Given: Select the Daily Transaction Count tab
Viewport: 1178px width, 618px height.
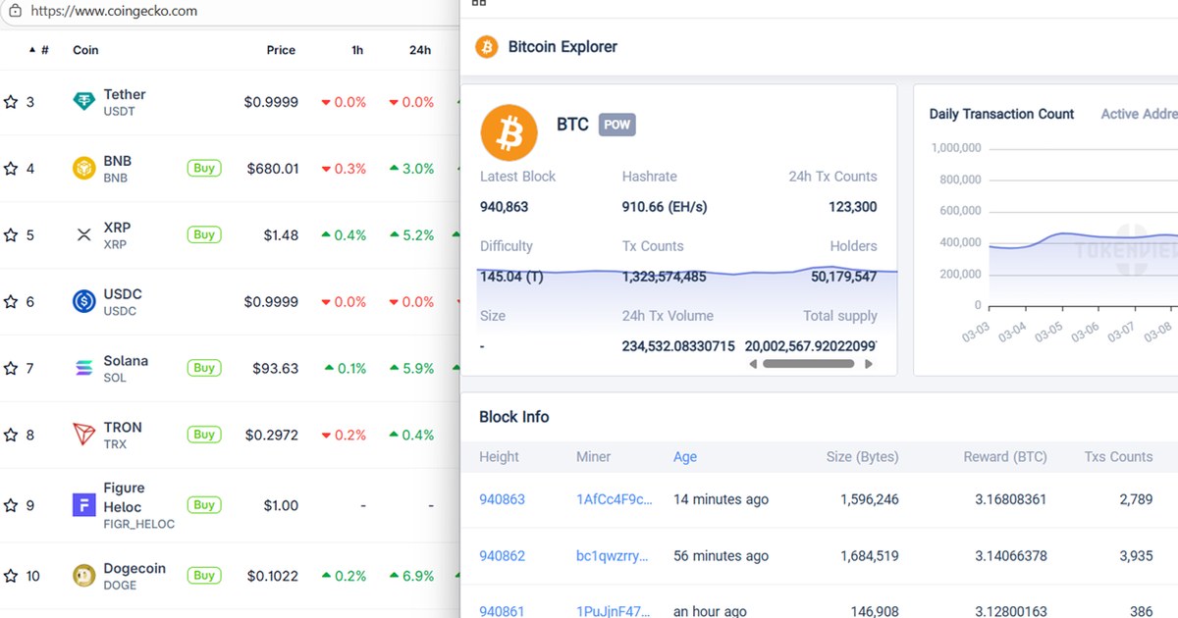Looking at the screenshot, I should 1001,114.
